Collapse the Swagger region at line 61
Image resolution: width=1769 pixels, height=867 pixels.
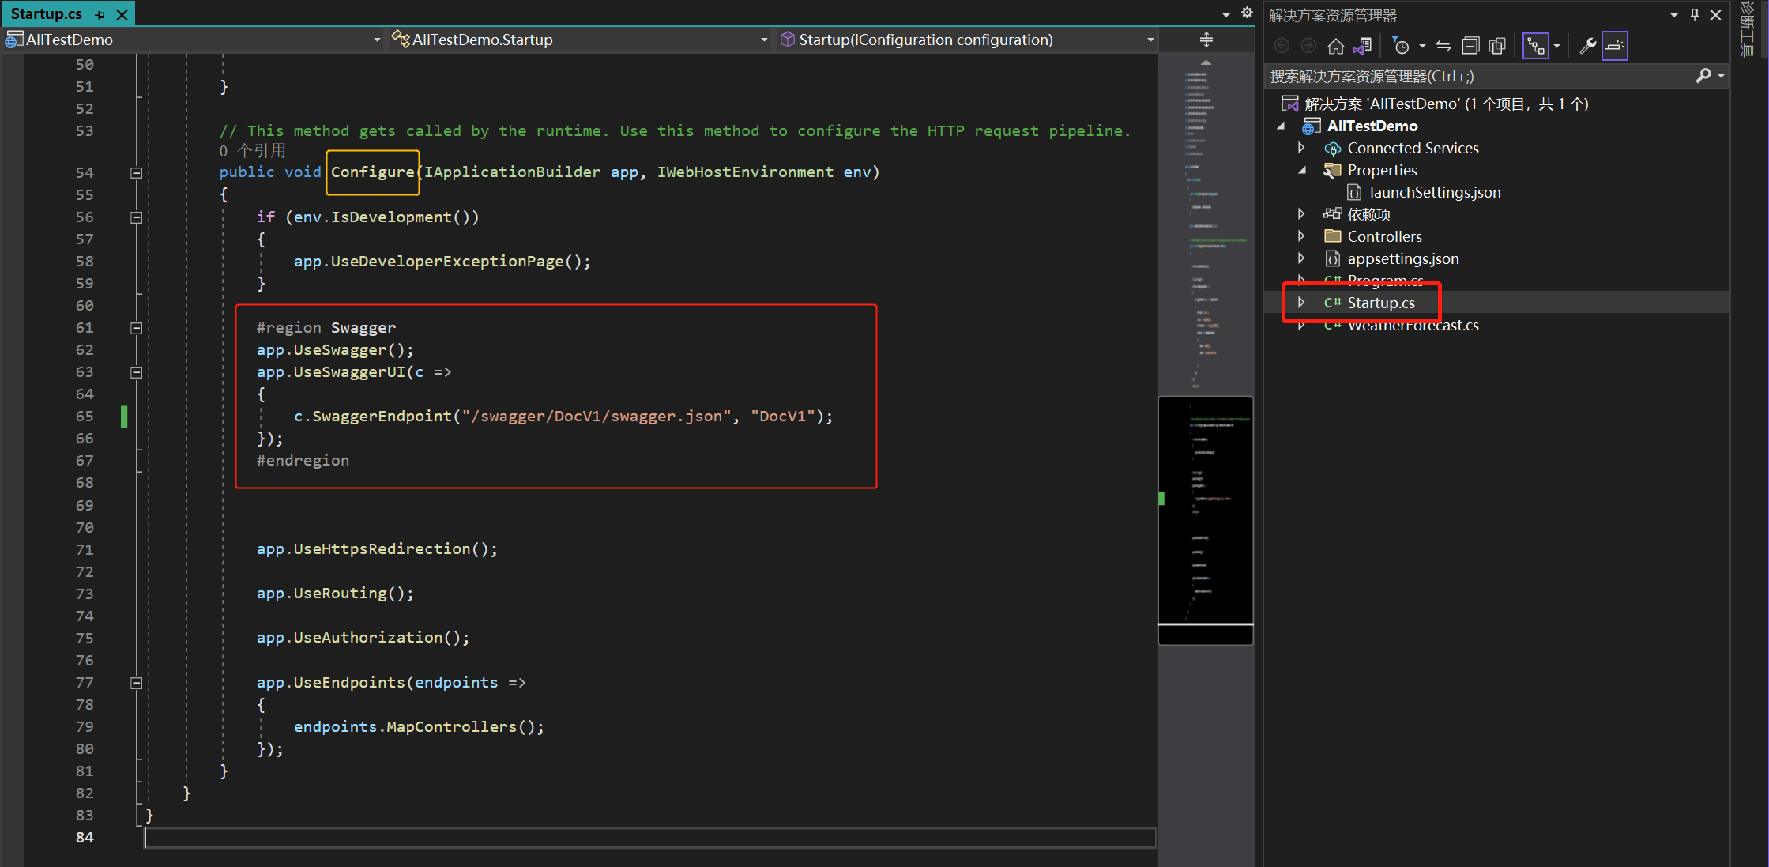[136, 328]
